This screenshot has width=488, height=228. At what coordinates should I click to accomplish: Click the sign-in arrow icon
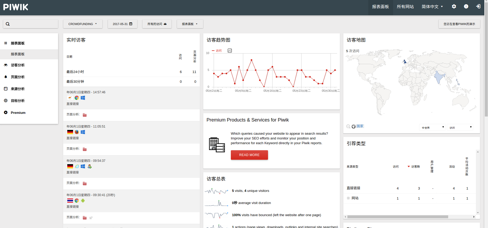point(478,7)
